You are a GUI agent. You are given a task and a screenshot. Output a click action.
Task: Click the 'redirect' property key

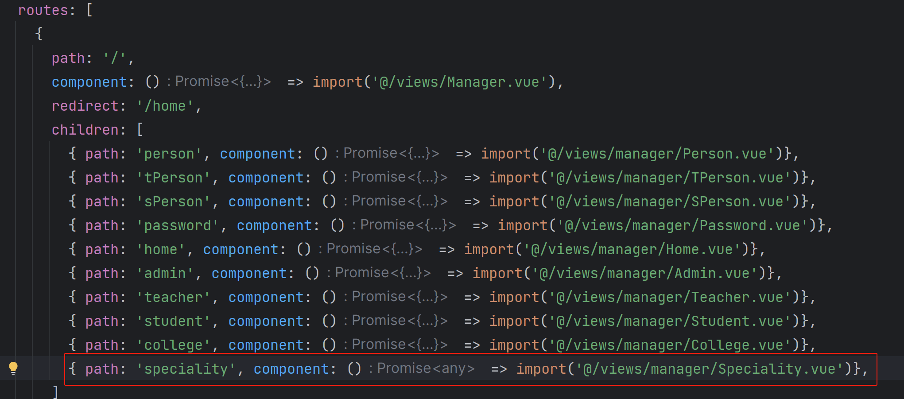point(85,106)
